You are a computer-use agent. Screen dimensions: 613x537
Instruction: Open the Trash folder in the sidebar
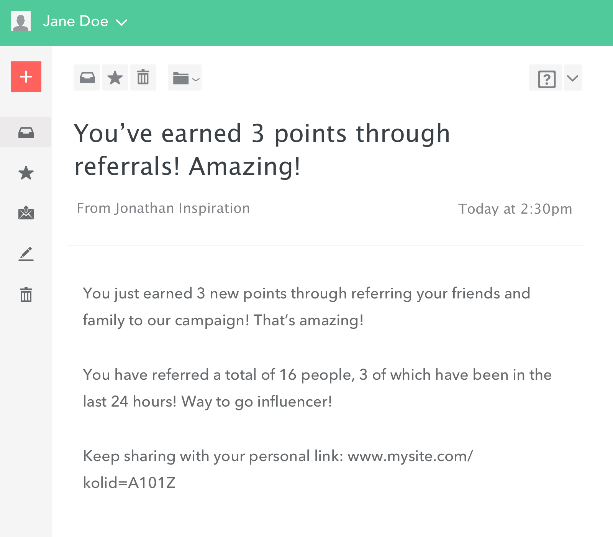pyautogui.click(x=26, y=295)
